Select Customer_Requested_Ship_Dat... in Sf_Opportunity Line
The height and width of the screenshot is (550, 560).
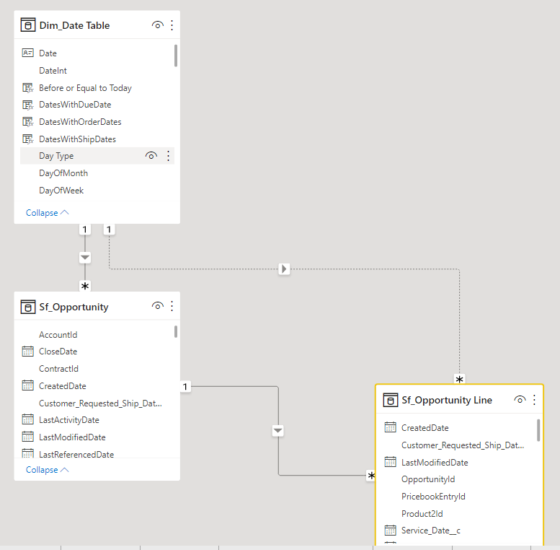tap(460, 445)
